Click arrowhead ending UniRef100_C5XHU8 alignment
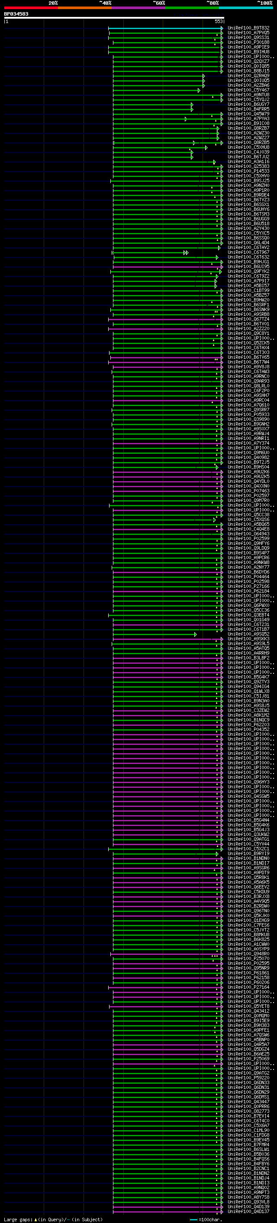Image resolution: width=277 pixels, height=1223 pixels. [x=206, y=148]
